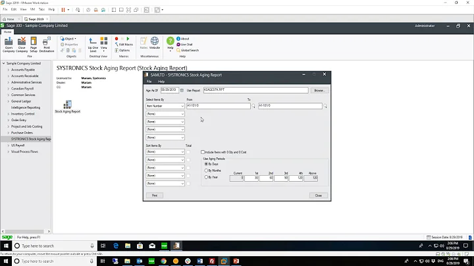Click the Chrome icon in the host taskbar

tap(163, 261)
